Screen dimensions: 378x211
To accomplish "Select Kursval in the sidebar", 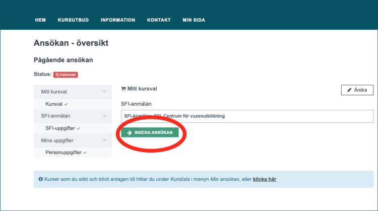I will [x=53, y=104].
